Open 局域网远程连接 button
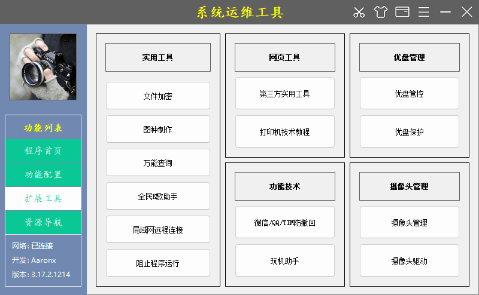The image size is (479, 295). tap(158, 229)
